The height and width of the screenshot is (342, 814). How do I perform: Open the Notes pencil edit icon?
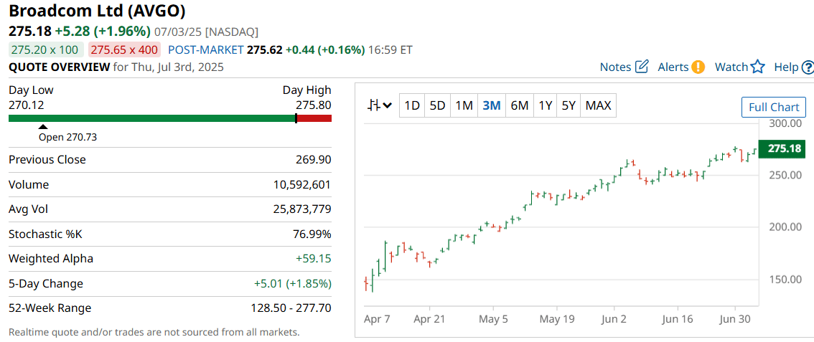(642, 67)
